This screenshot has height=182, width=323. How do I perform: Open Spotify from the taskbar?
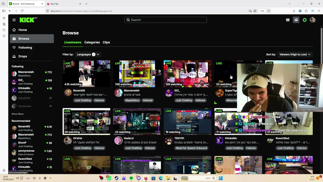(x=131, y=178)
